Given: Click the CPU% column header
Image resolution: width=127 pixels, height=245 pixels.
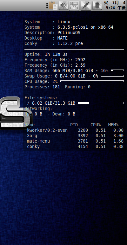Looking at the screenshot, I should (96, 125).
